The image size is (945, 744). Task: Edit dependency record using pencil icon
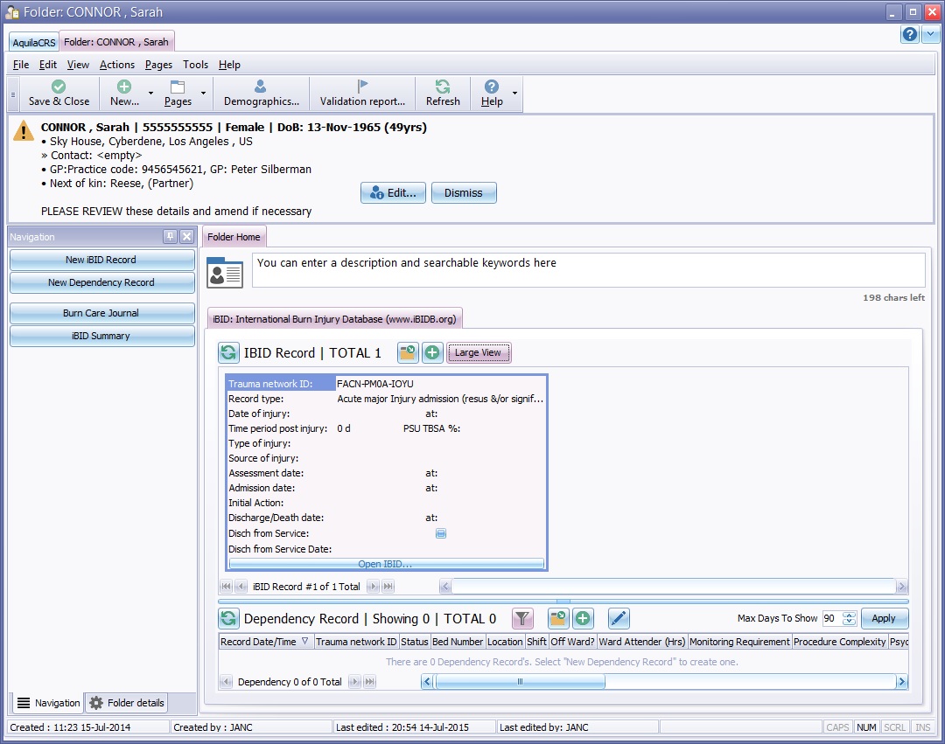click(x=619, y=619)
